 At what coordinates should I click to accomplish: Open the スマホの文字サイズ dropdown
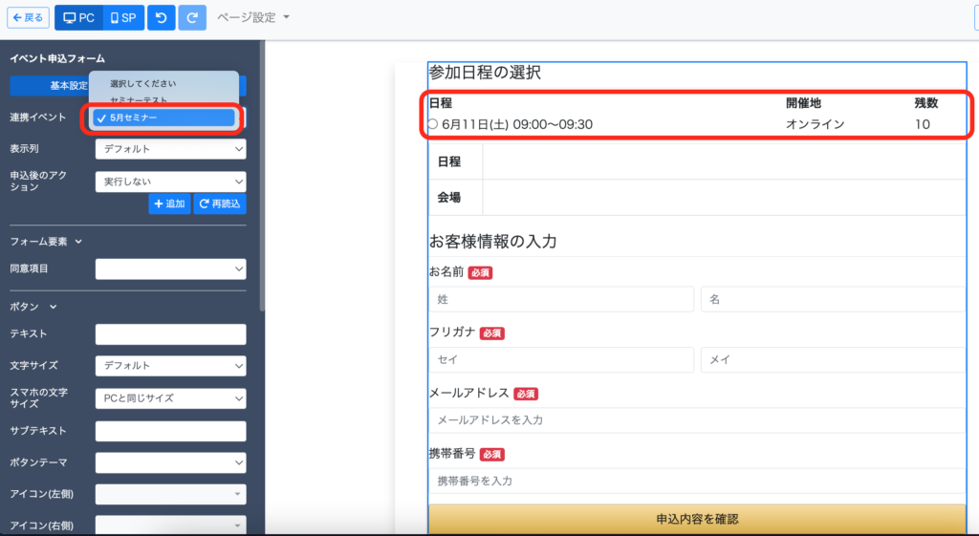coord(170,397)
